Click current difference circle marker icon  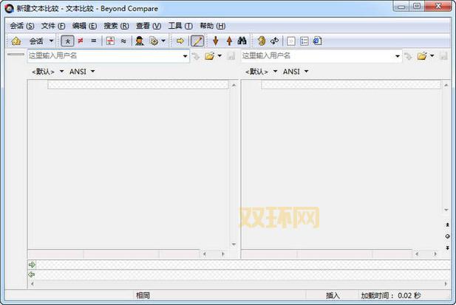pyautogui.click(x=447, y=236)
